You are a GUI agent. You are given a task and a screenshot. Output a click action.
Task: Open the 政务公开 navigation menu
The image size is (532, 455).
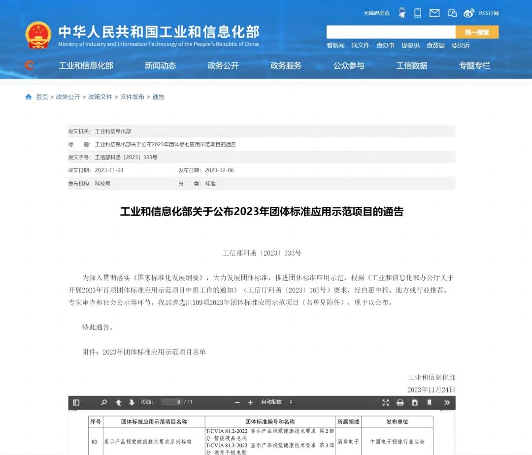point(223,65)
